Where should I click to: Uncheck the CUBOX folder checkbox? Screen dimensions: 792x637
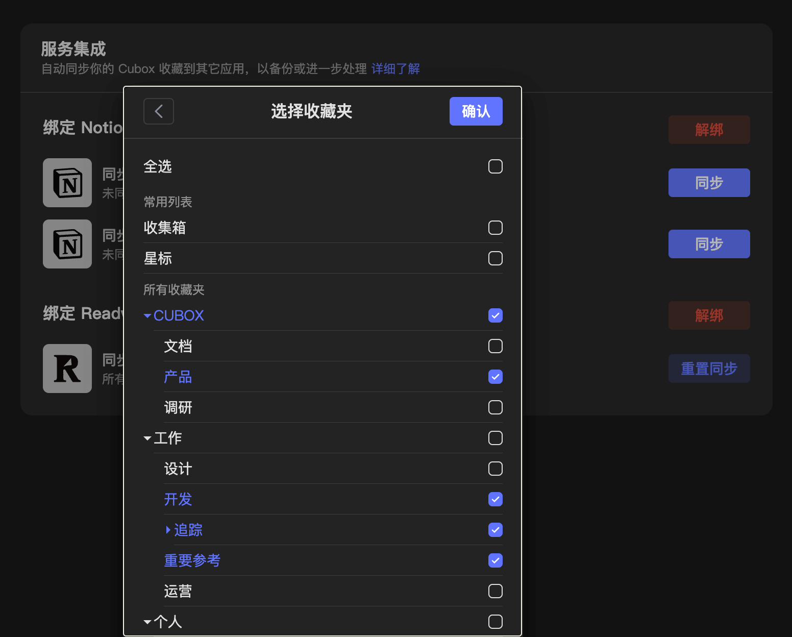tap(494, 315)
